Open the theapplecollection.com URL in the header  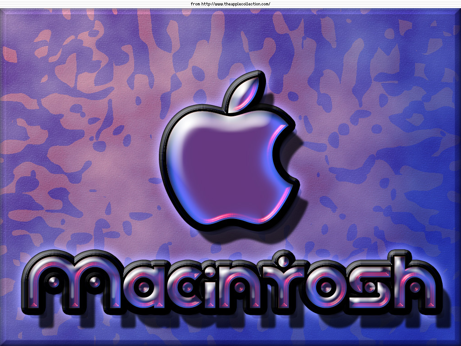click(x=235, y=4)
